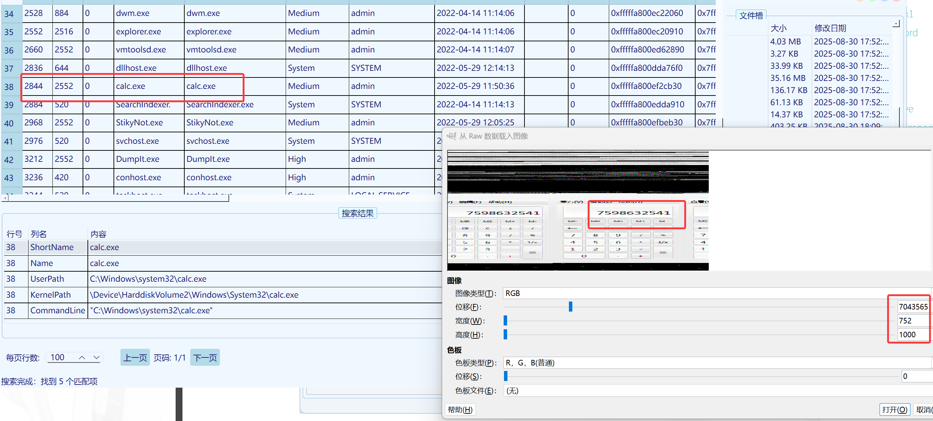This screenshot has height=421, width=933.
Task: Click the 打开(O) button
Action: coord(894,410)
